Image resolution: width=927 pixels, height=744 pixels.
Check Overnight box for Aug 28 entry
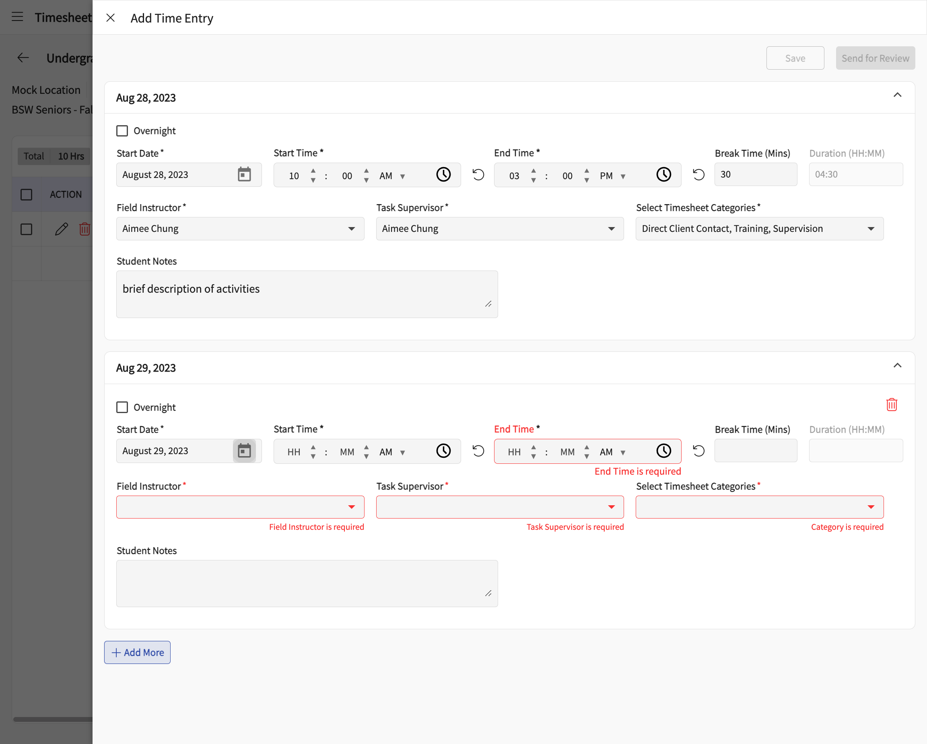click(x=122, y=131)
